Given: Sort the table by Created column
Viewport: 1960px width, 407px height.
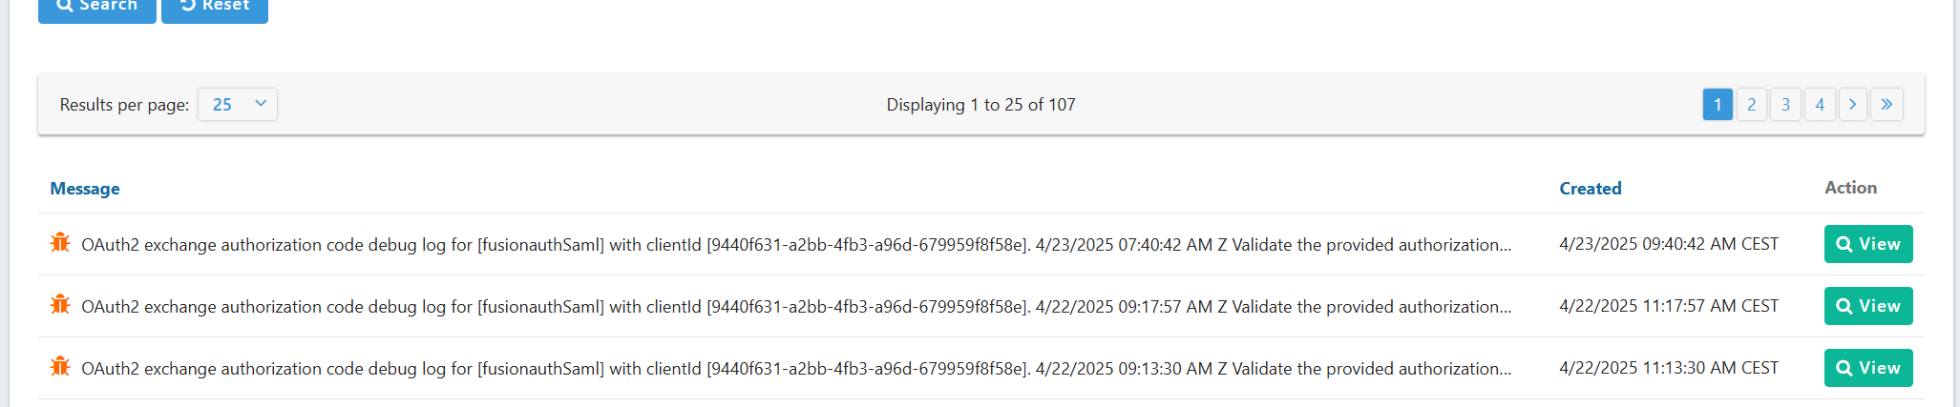Looking at the screenshot, I should (1591, 189).
